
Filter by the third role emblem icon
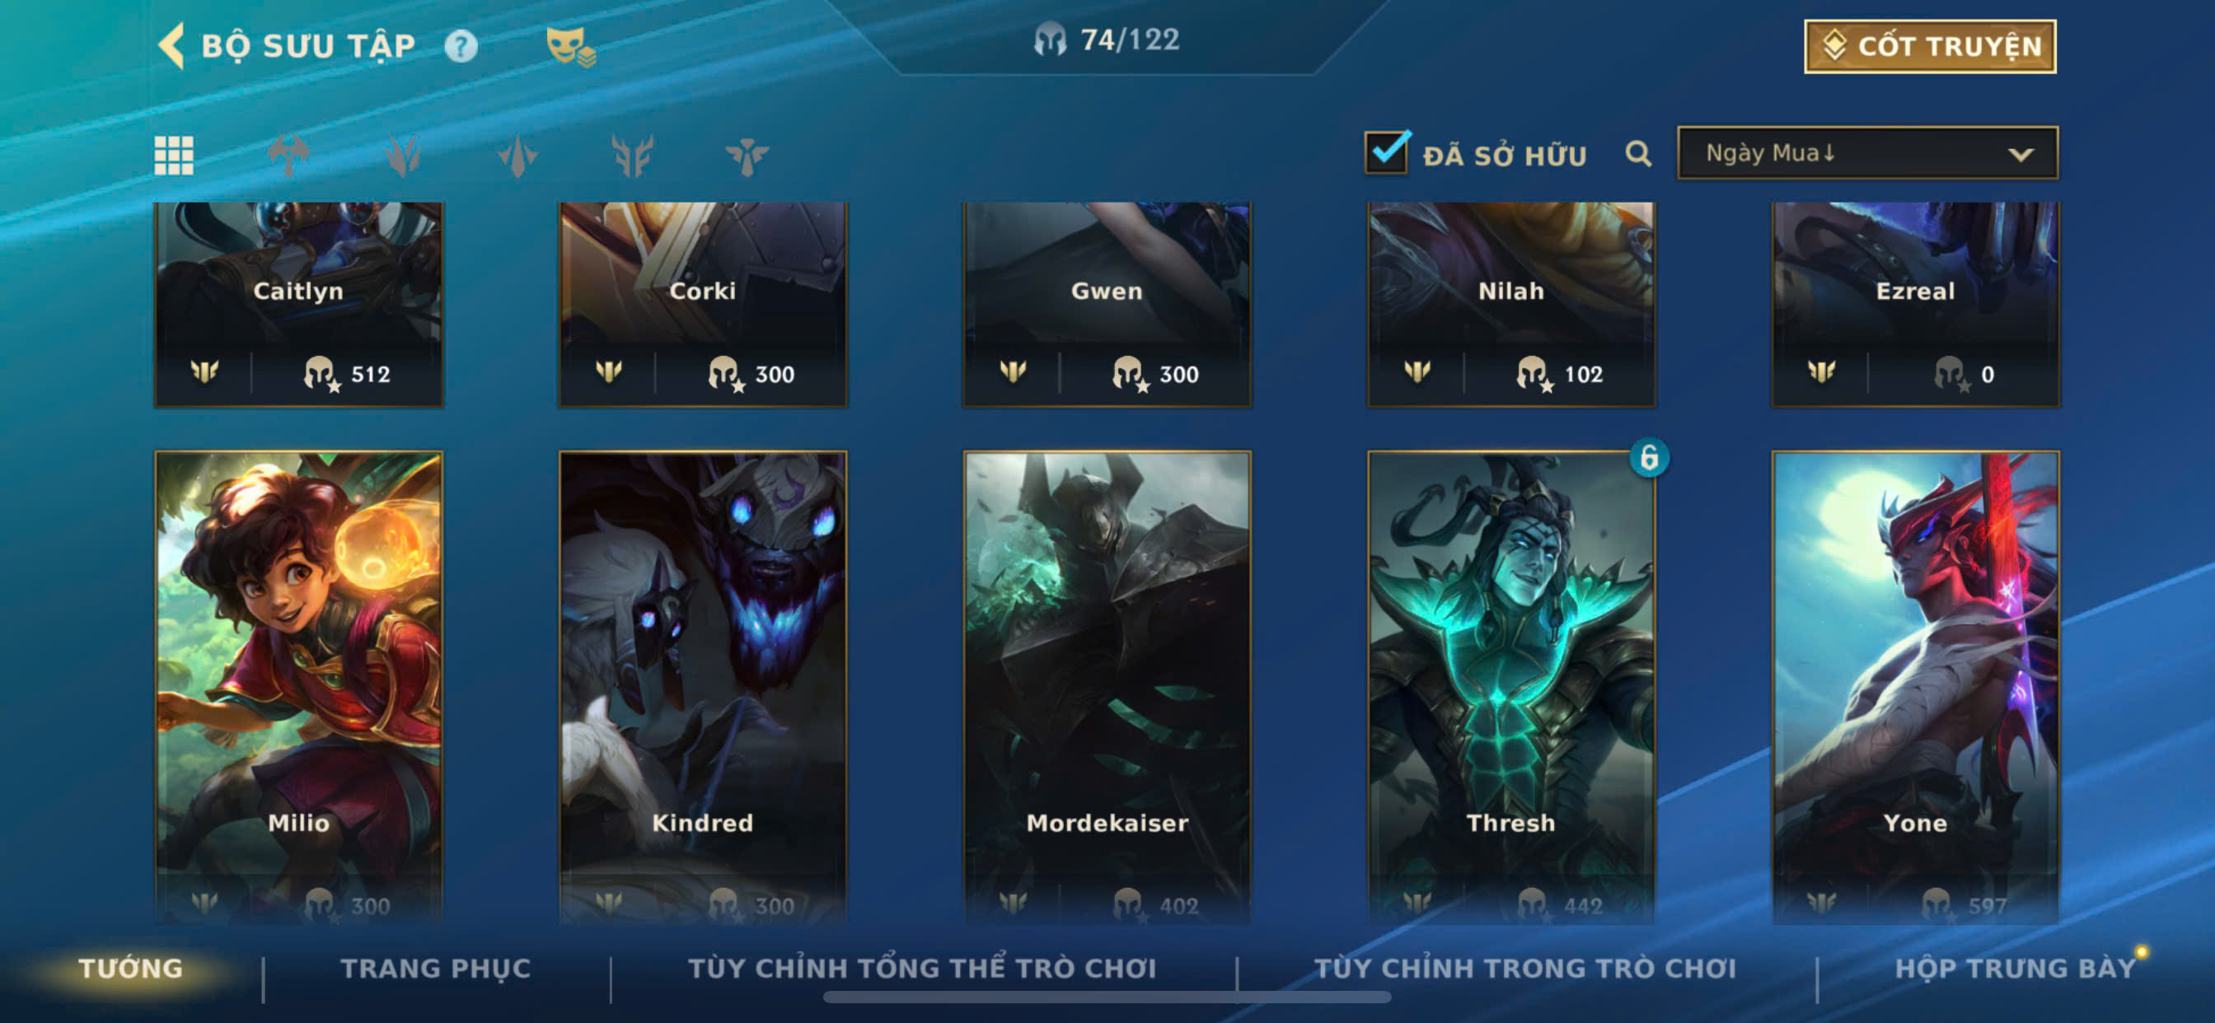517,156
